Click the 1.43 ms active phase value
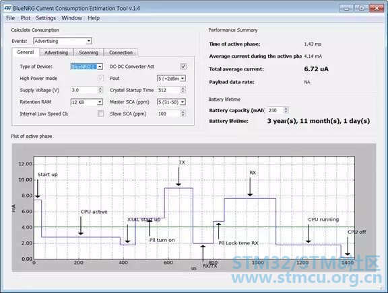 (x=313, y=44)
